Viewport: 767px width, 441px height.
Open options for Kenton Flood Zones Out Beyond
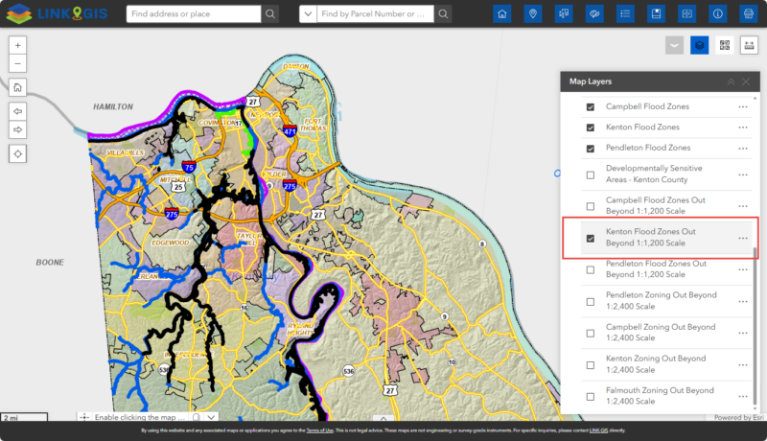point(742,238)
